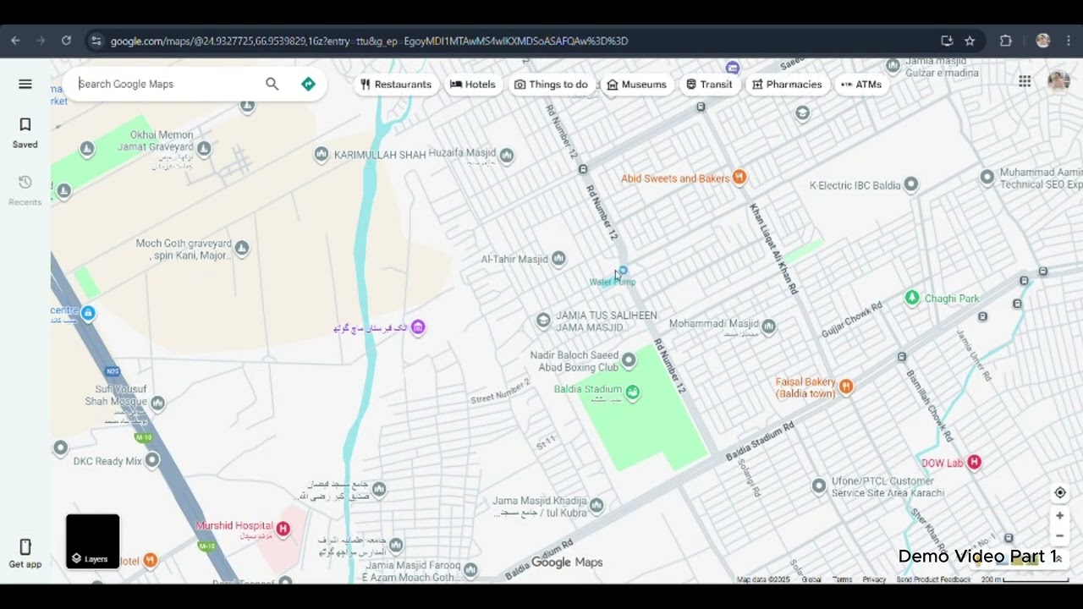Click the KARIMULLAH SHAH label
Screen dimensions: 1083x609
(x=380, y=155)
